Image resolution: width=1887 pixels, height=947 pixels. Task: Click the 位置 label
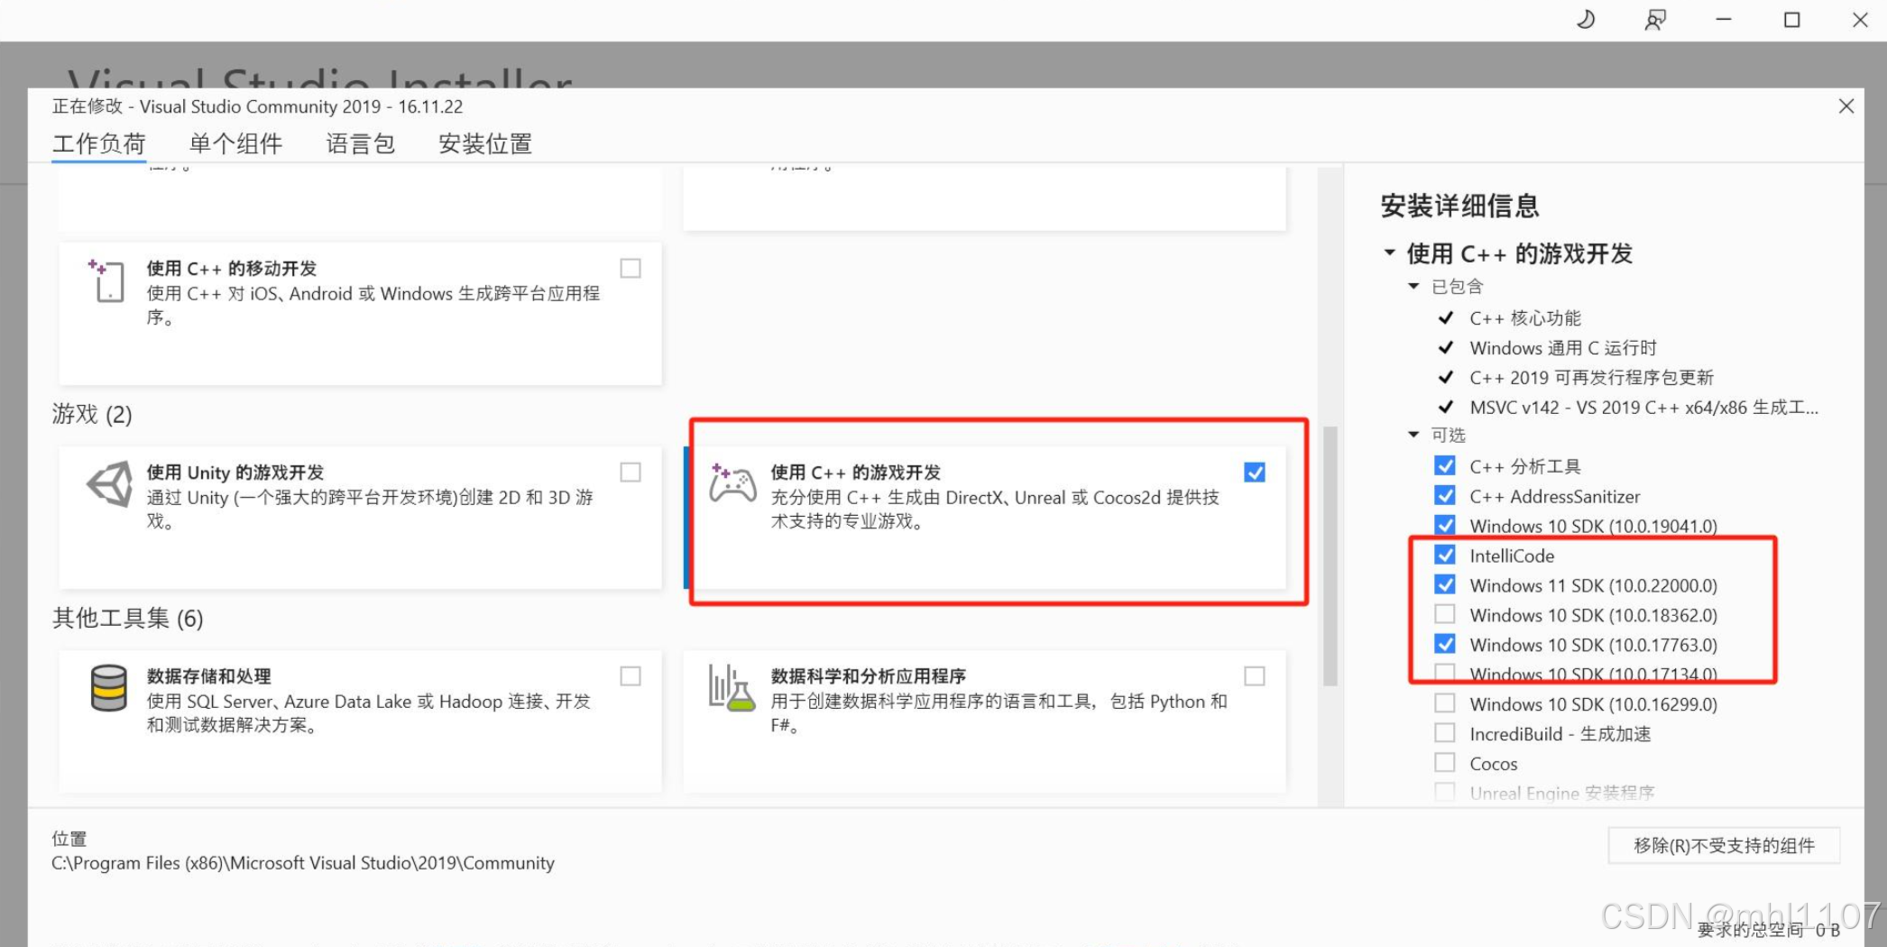(x=69, y=839)
